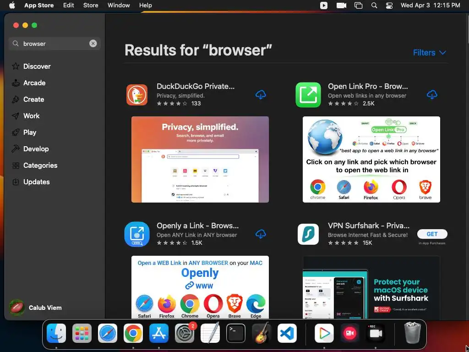Open Spotlight search in menu bar
Screen dimensions: 469x352
pyautogui.click(x=374, y=5)
